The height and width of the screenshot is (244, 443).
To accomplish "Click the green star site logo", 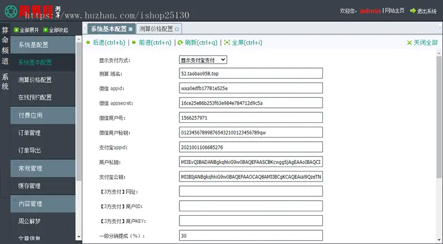I will [x=11, y=11].
